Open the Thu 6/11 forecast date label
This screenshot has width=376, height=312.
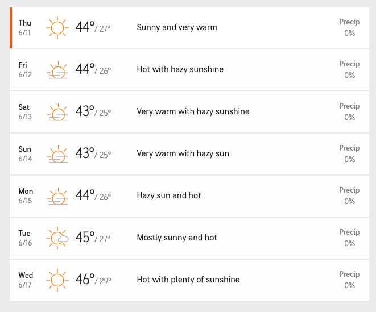tap(24, 27)
